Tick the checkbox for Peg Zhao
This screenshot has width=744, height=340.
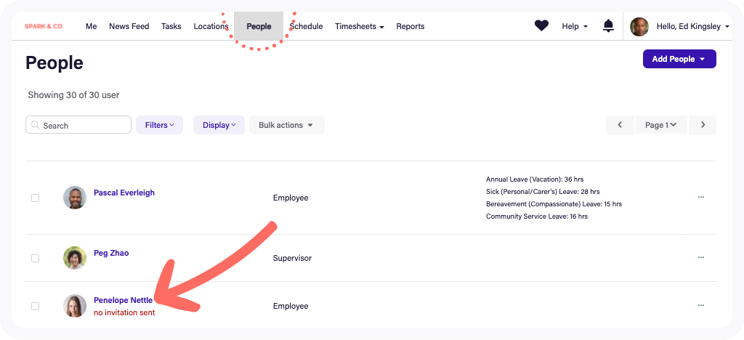(x=35, y=259)
